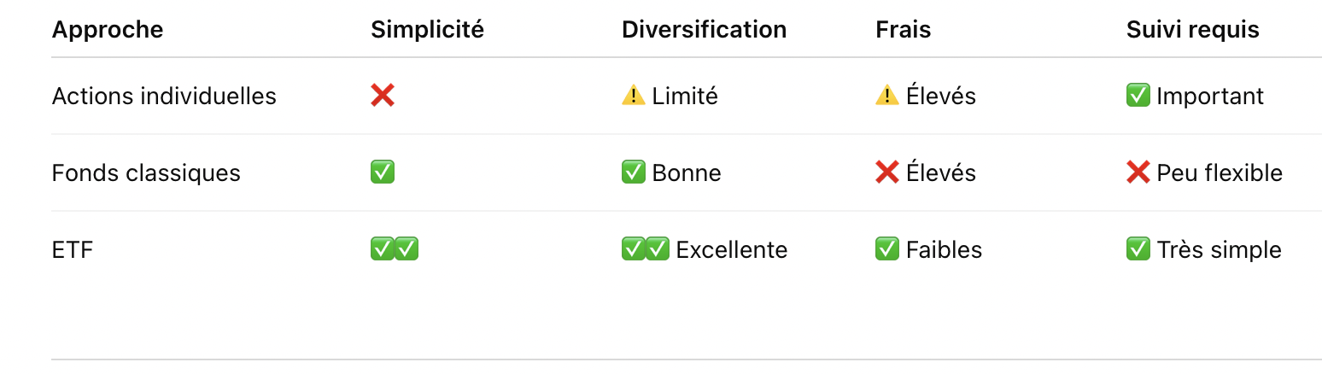Click the Frais column header
Image resolution: width=1322 pixels, height=374 pixels.
click(904, 30)
